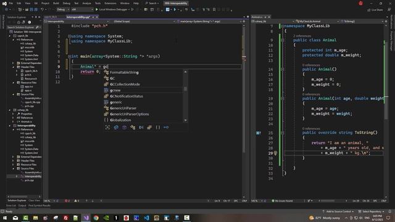The width and height of the screenshot is (395, 222).
Task: Select gcnew from the completion list
Action: pos(143,90)
